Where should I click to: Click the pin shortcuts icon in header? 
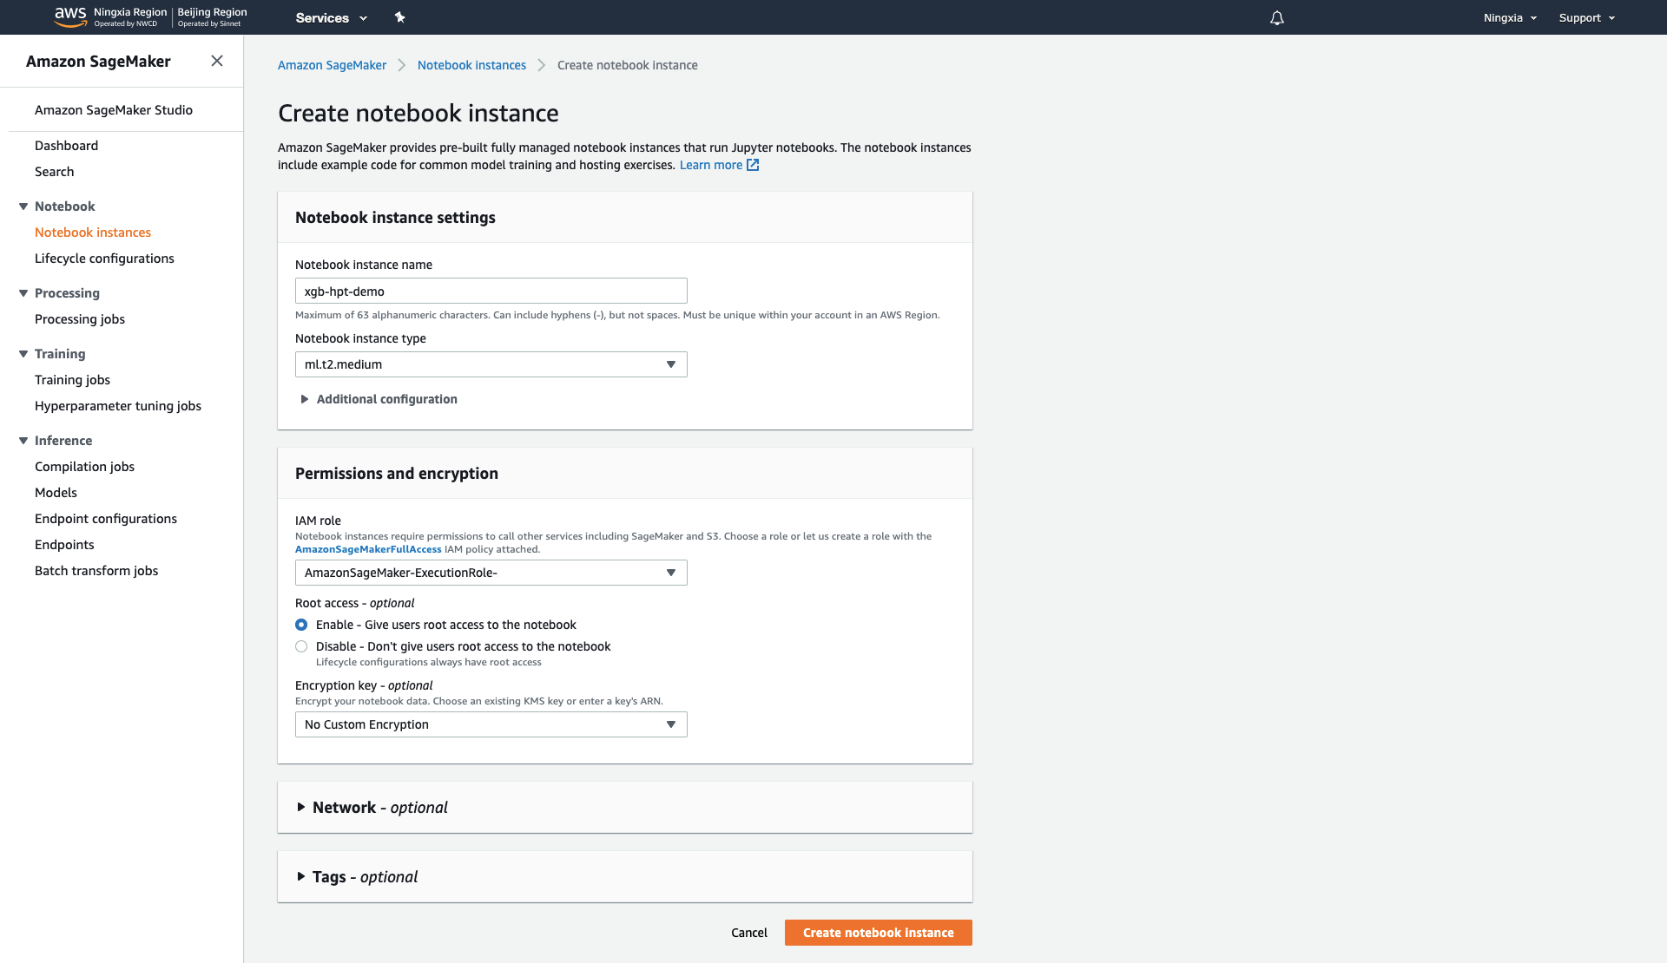(x=399, y=17)
